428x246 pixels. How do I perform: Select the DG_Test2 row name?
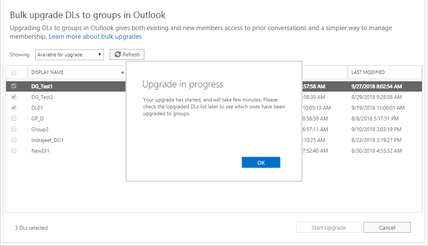click(x=42, y=97)
